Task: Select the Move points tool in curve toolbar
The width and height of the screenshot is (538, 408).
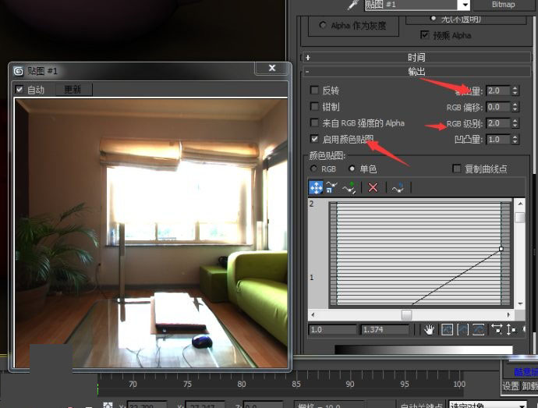Action: pos(316,187)
